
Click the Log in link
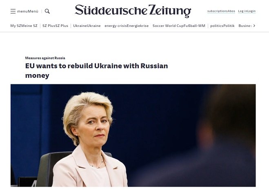click(247, 11)
